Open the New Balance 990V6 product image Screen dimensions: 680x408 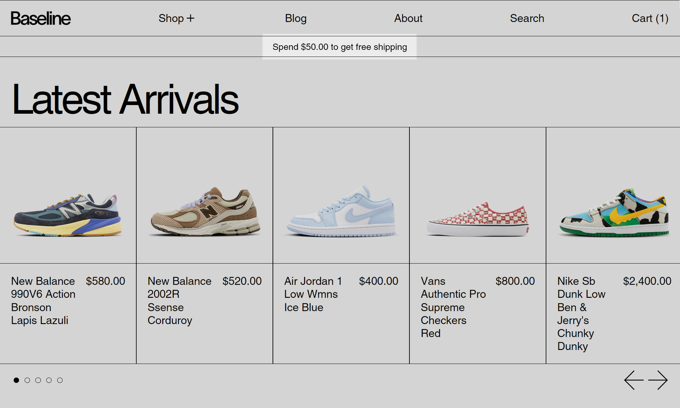click(x=68, y=195)
